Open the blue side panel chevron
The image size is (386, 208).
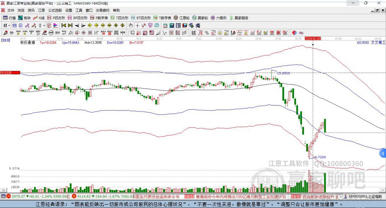click(x=383, y=154)
